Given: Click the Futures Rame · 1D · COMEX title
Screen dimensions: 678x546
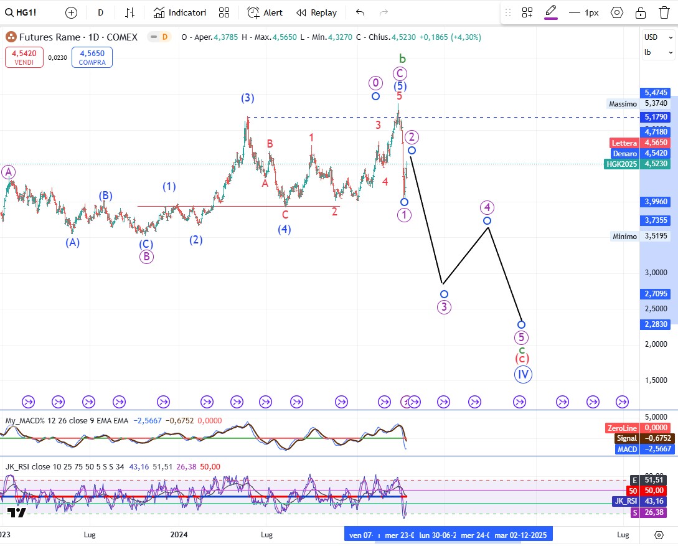Looking at the screenshot, I should 78,37.
